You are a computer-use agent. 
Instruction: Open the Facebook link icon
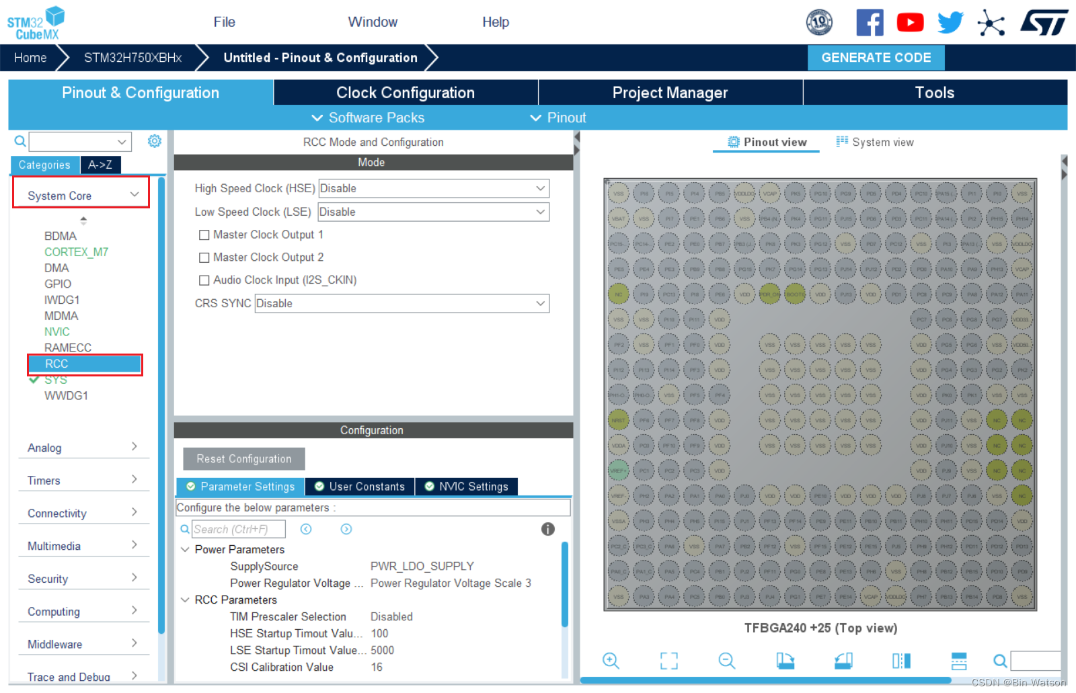tap(870, 23)
